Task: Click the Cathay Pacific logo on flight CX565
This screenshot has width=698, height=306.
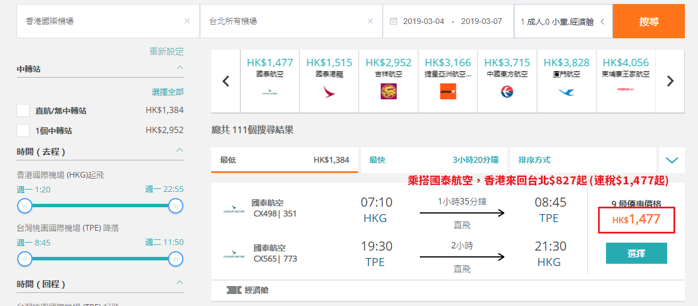Action: click(234, 254)
